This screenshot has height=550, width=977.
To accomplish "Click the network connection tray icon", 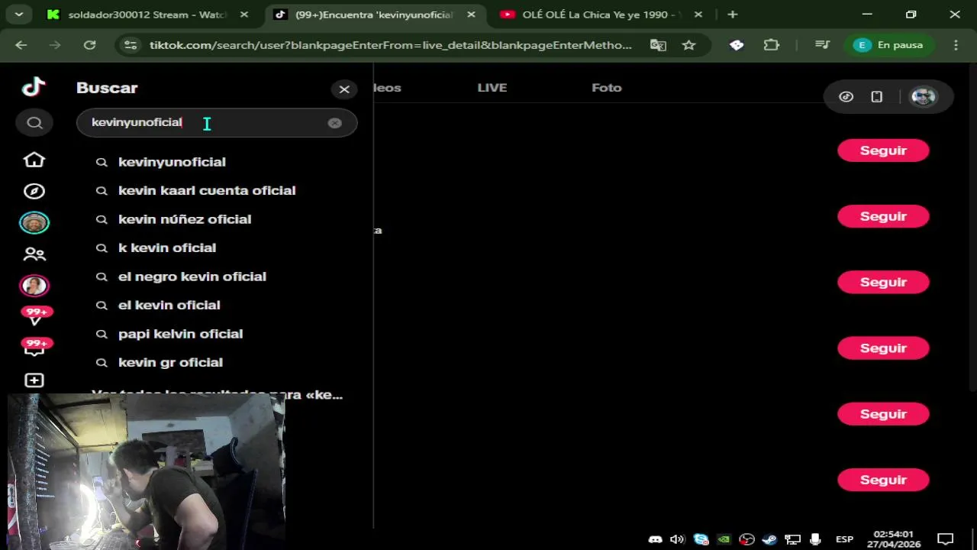I will coord(792,539).
